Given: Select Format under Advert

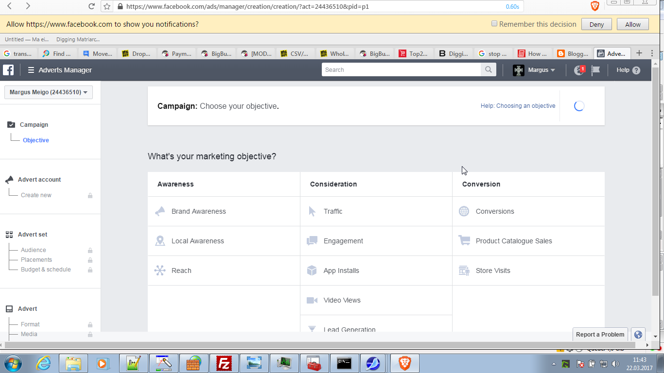Looking at the screenshot, I should coord(30,324).
